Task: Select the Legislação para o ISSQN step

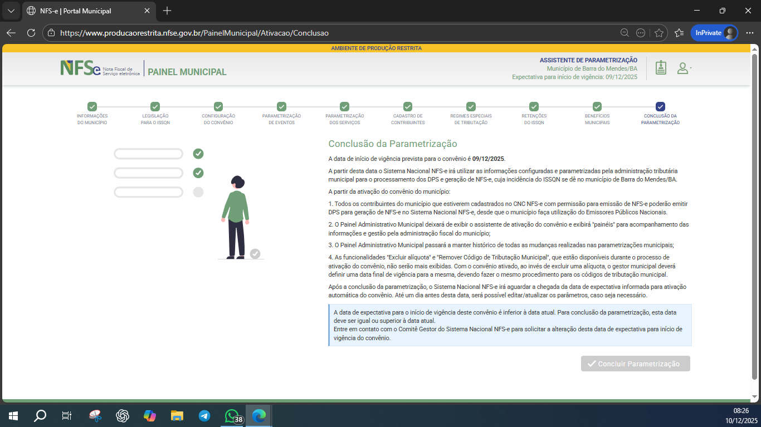Action: (155, 106)
